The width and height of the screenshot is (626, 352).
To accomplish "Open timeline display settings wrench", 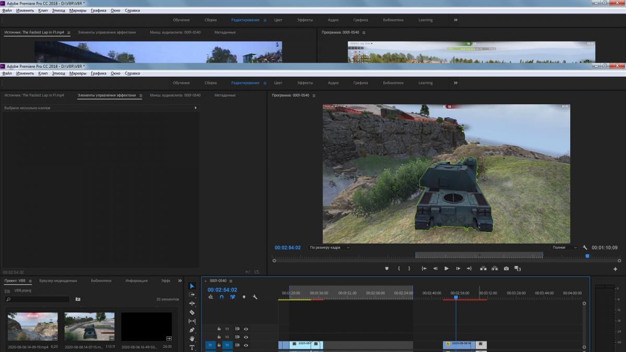I will [255, 297].
